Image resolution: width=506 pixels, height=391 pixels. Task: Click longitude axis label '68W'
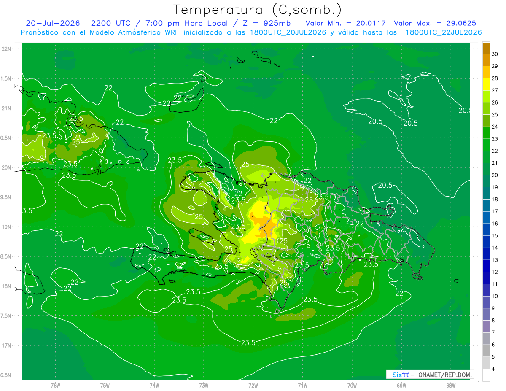pos(450,385)
